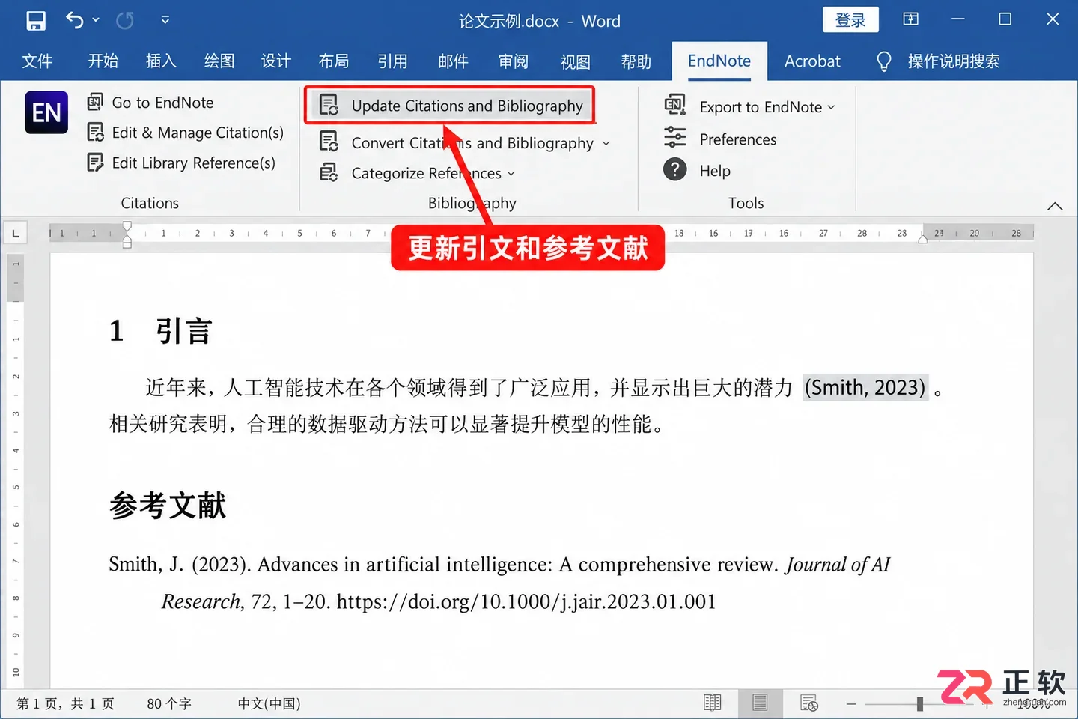Image resolution: width=1078 pixels, height=719 pixels.
Task: Switch to the 开始 tab
Action: point(103,61)
